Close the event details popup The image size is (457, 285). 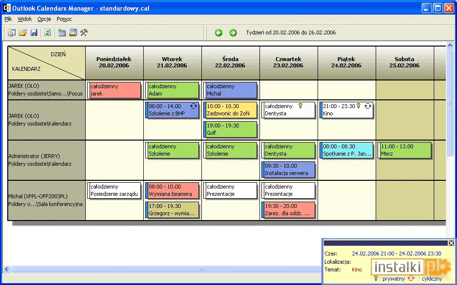coord(451,243)
